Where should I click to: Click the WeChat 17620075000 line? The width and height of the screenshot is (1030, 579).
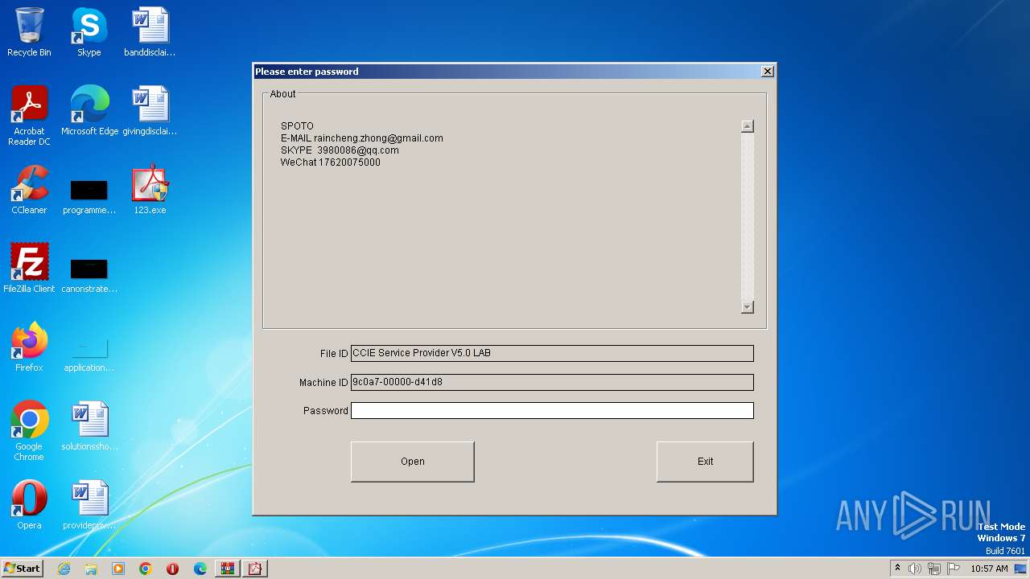click(331, 162)
